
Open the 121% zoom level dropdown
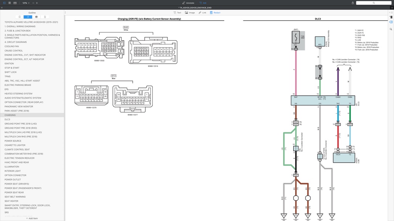coord(25,3)
